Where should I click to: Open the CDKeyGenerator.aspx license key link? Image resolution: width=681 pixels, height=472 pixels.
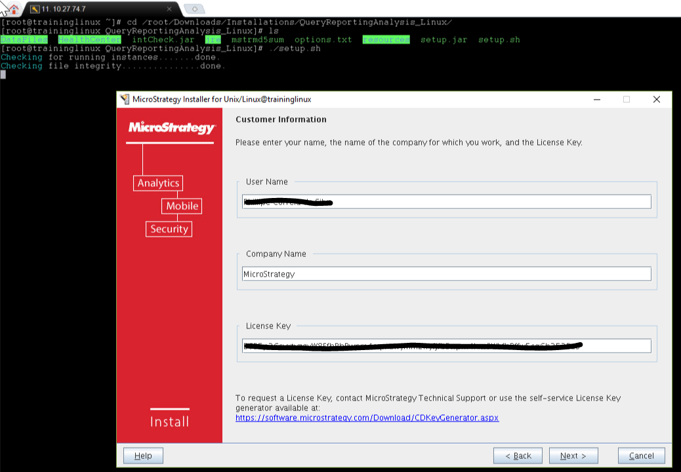[367, 418]
